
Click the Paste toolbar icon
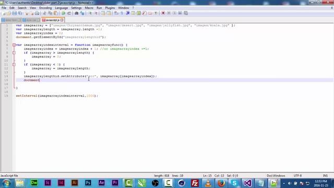[x=56, y=13]
